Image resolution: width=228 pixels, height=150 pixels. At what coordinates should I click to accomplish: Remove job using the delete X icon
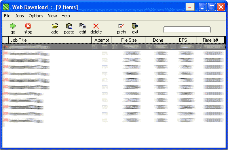click(96, 26)
